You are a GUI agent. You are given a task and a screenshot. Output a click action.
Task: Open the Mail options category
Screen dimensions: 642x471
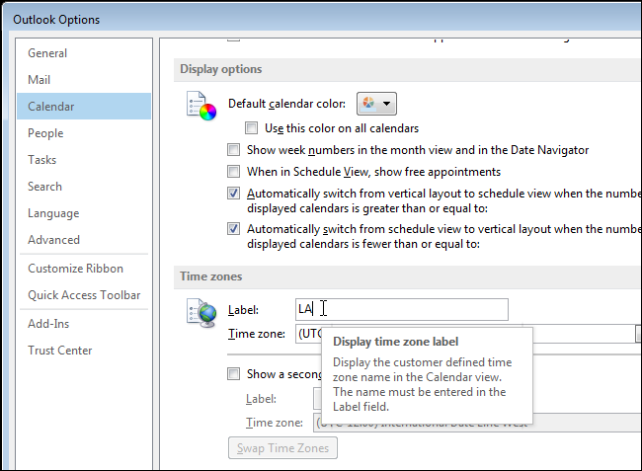40,80
